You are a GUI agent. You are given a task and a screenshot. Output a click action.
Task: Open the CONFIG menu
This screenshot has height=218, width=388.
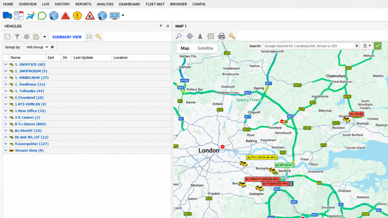(x=199, y=4)
